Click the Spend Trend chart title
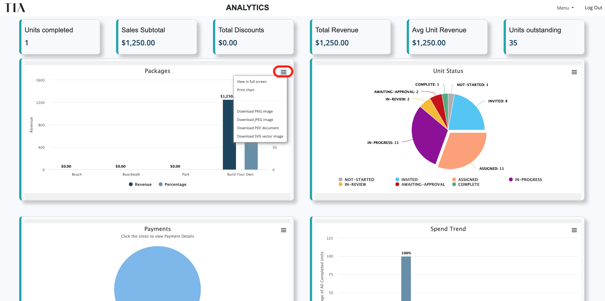605x301 pixels. (x=448, y=229)
